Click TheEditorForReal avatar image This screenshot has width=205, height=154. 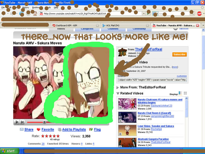point(122,52)
